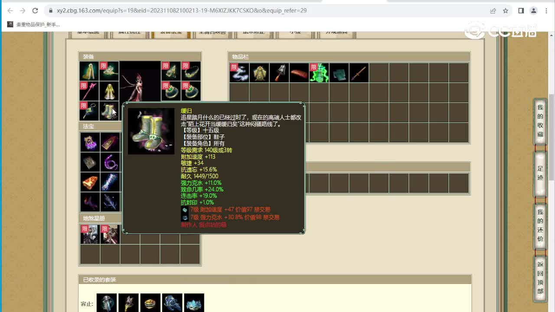Click tooltip text 附加速度 +113
This screenshot has height=312, width=555.
(x=198, y=156)
